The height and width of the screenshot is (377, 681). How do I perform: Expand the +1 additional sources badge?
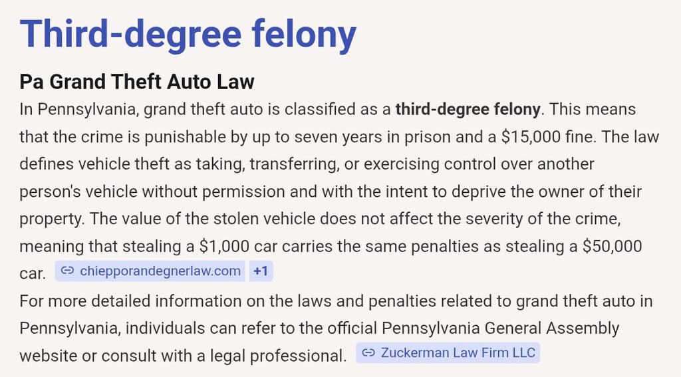(x=260, y=271)
